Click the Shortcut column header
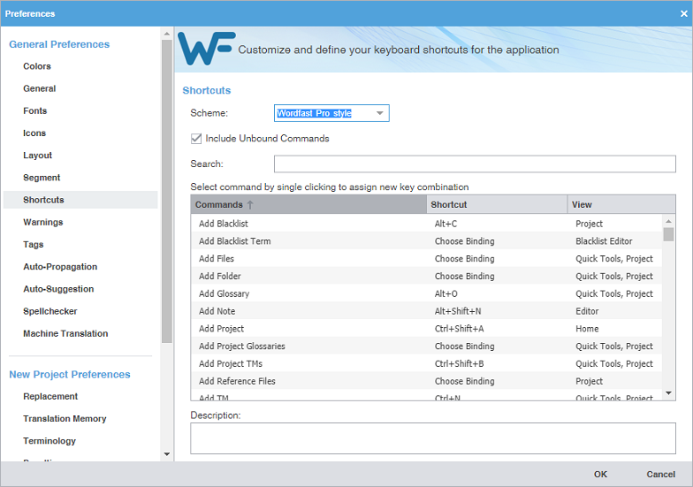693x487 pixels. click(496, 205)
